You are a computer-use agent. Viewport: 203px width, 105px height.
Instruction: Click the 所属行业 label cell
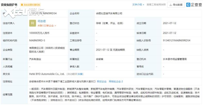14,59
